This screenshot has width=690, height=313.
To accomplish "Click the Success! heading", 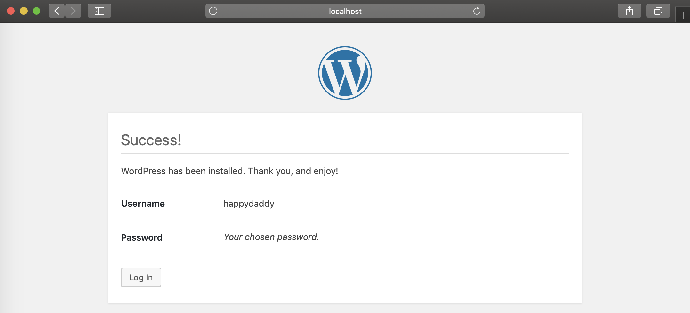I will tap(151, 140).
